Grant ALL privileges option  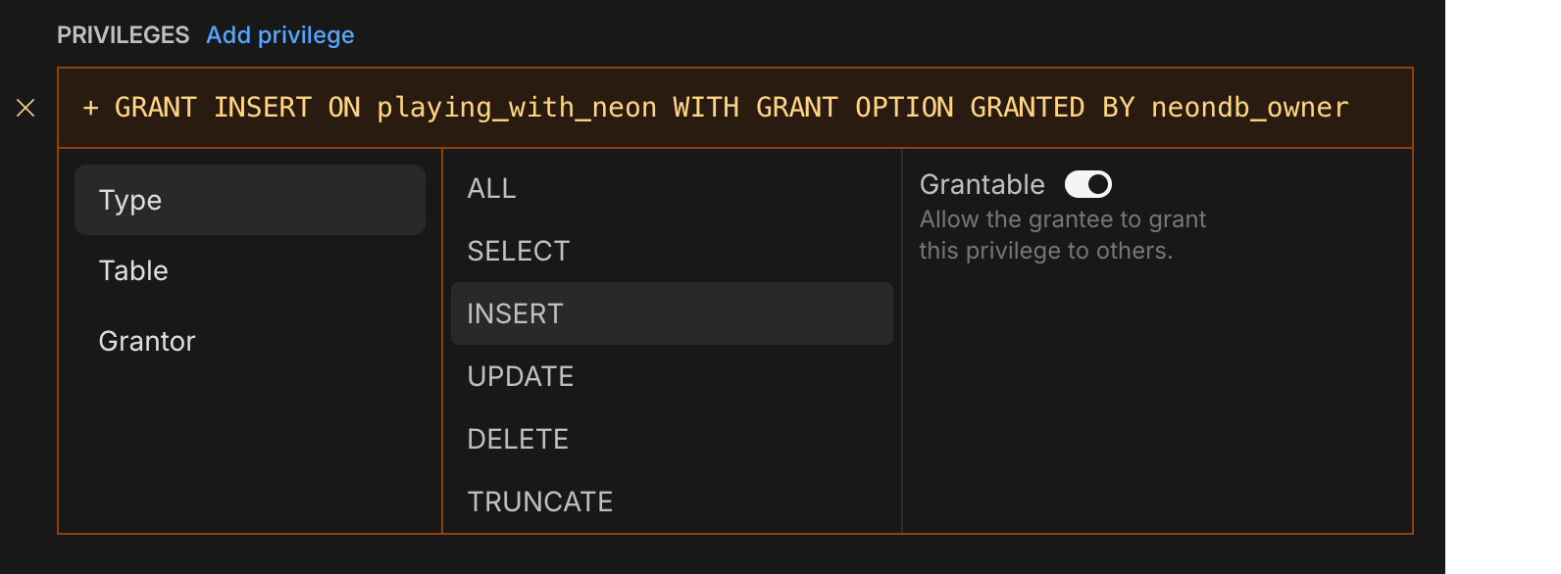pos(491,187)
